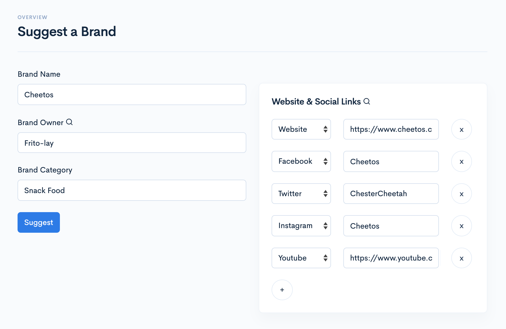Viewport: 506px width, 329px height.
Task: Edit the website URL field https://www.cheetos.c
Action: [x=391, y=129]
